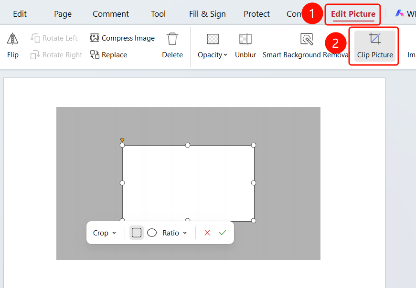Click the bottom-right crop handle
The height and width of the screenshot is (288, 416).
click(x=254, y=221)
